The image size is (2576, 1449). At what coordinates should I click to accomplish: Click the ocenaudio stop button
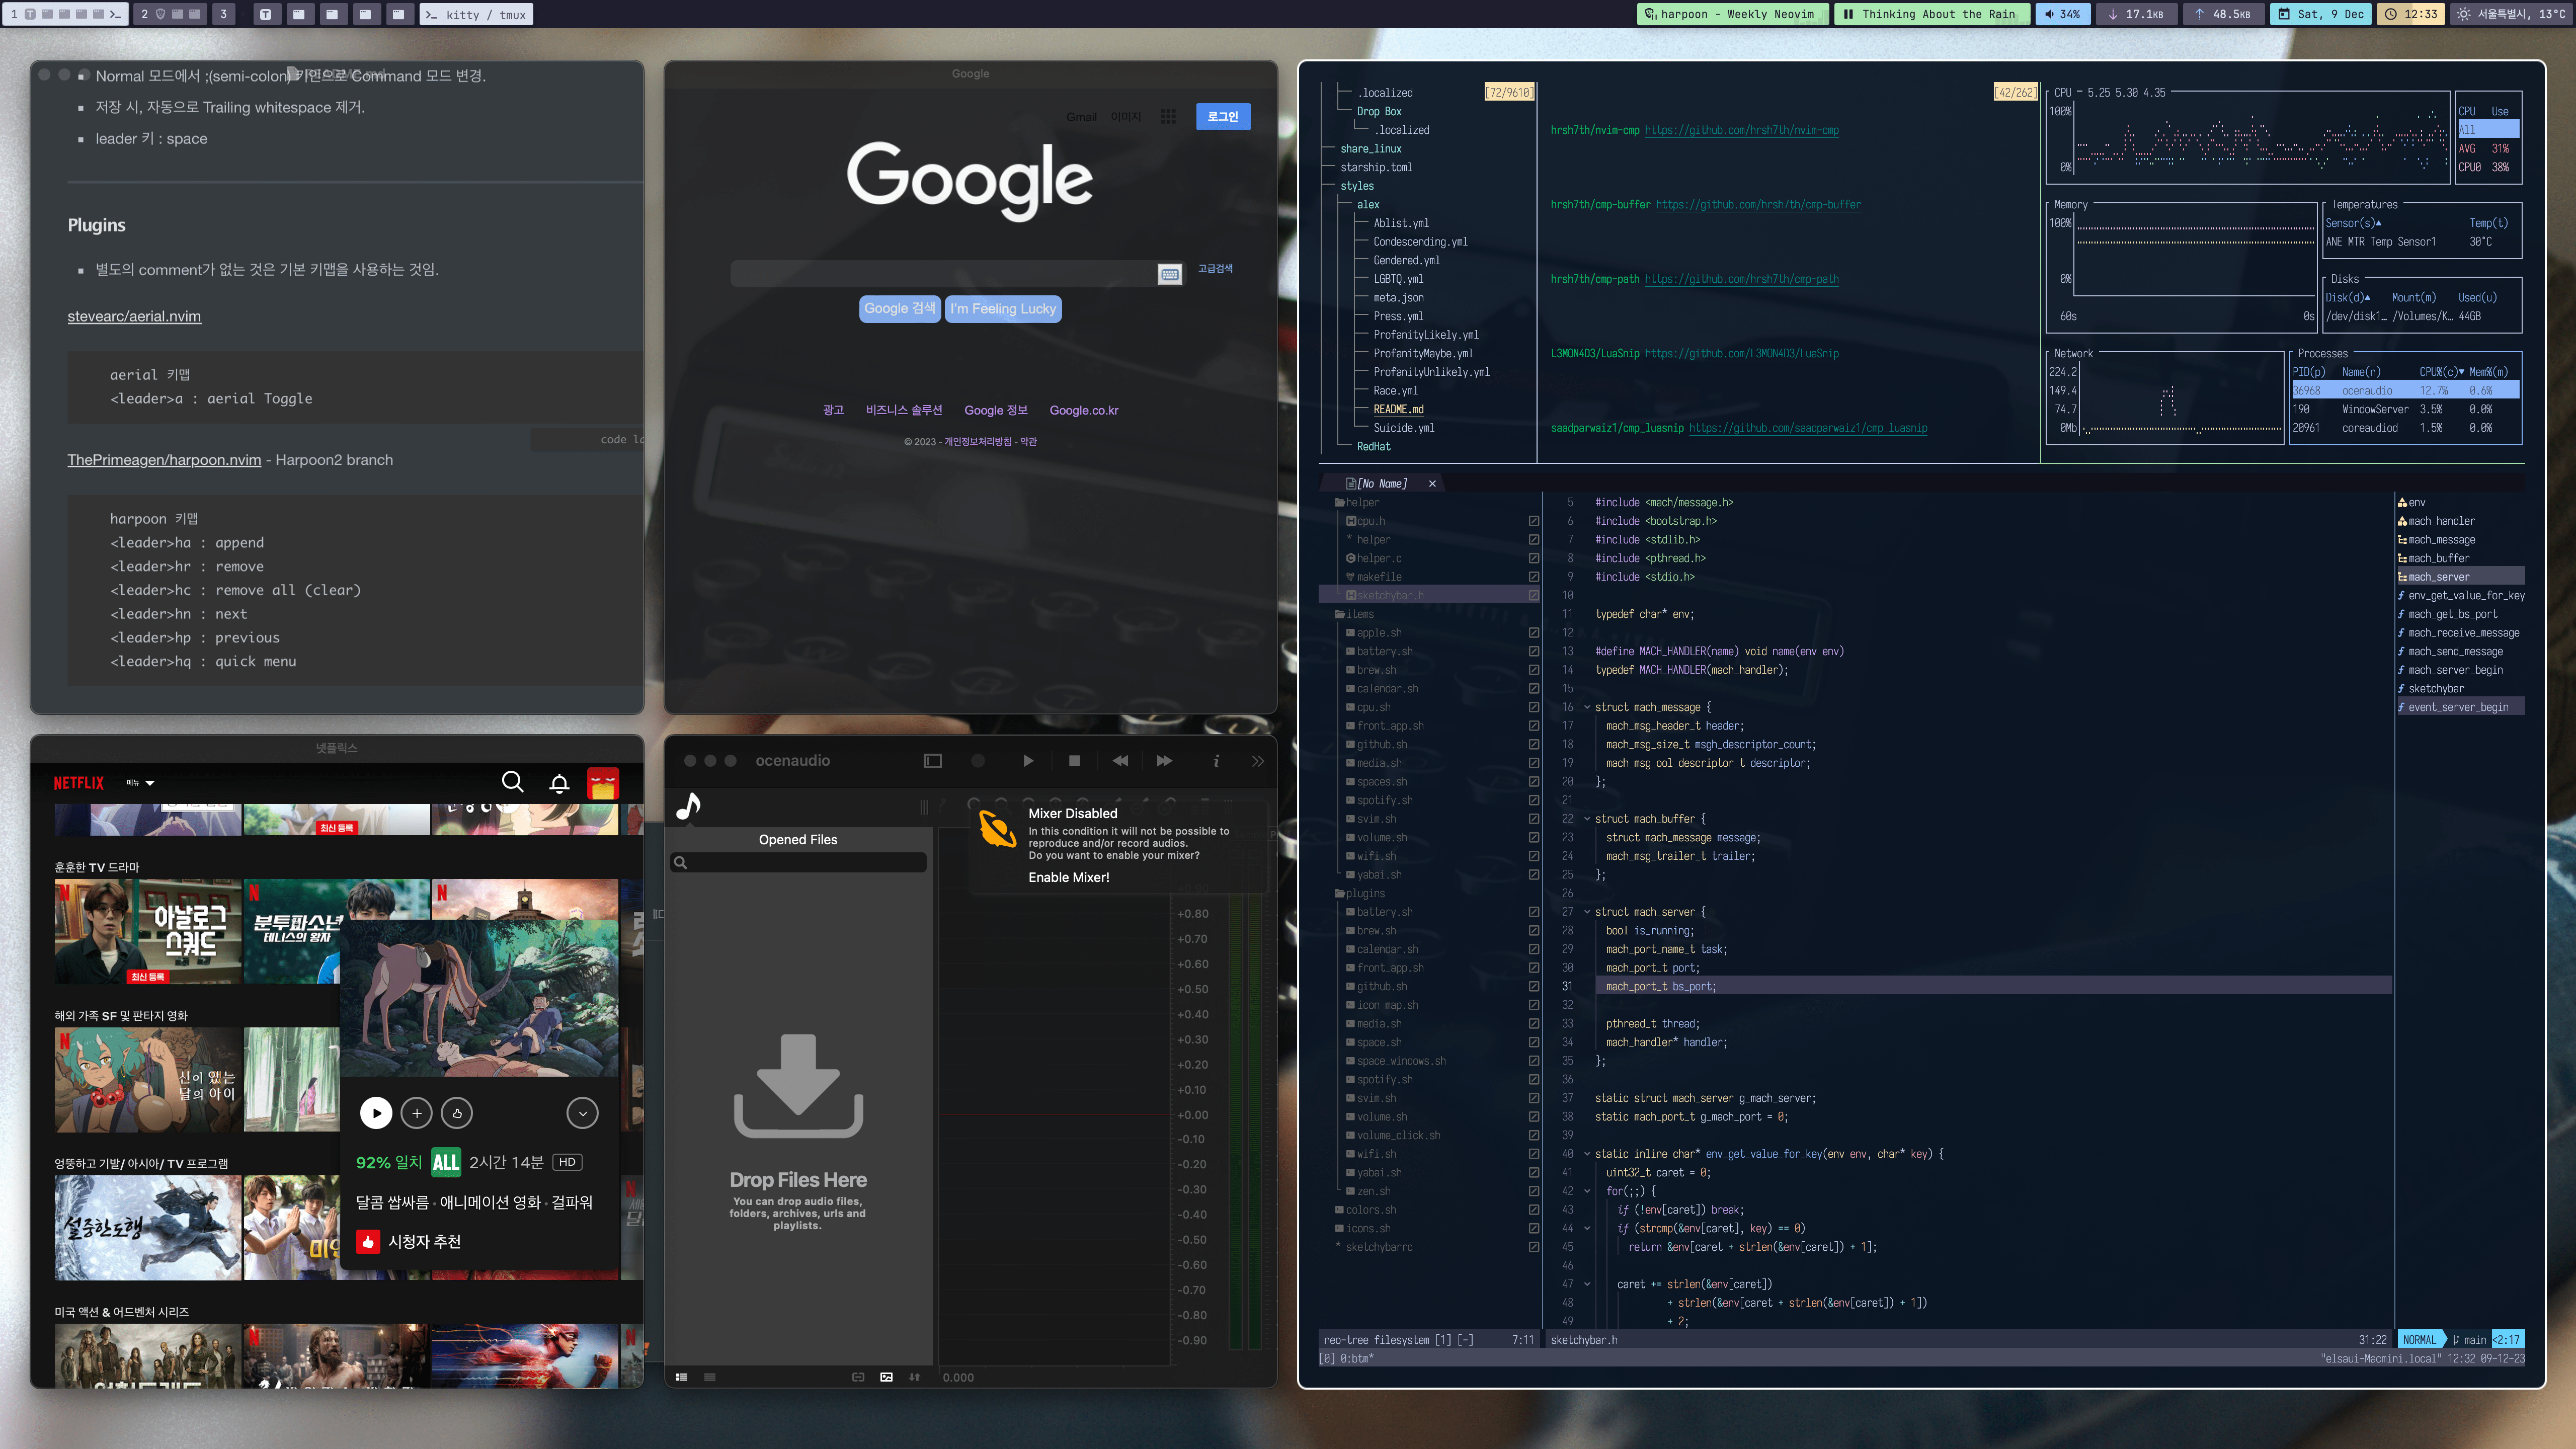coord(1074,761)
